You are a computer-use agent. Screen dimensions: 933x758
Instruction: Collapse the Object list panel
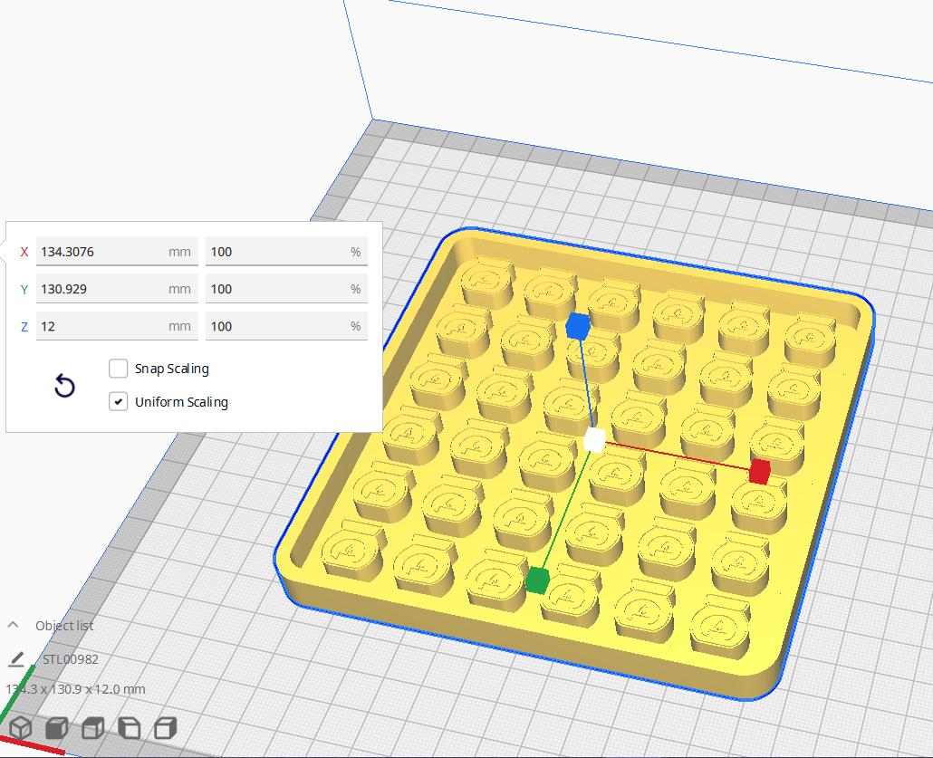pyautogui.click(x=13, y=625)
